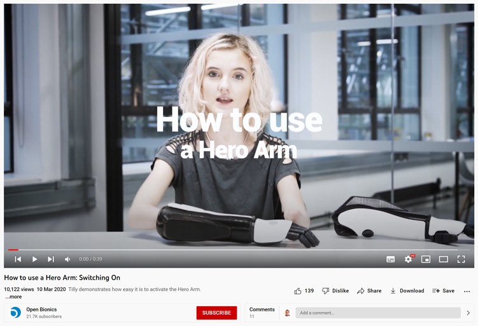Mute the video volume
This screenshot has height=326, width=478.
click(x=67, y=259)
